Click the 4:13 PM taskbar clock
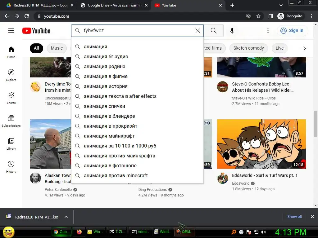The height and width of the screenshot is (238, 318). 290,232
